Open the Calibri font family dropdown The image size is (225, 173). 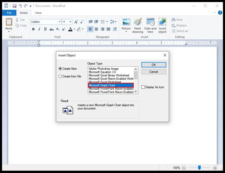[59, 22]
